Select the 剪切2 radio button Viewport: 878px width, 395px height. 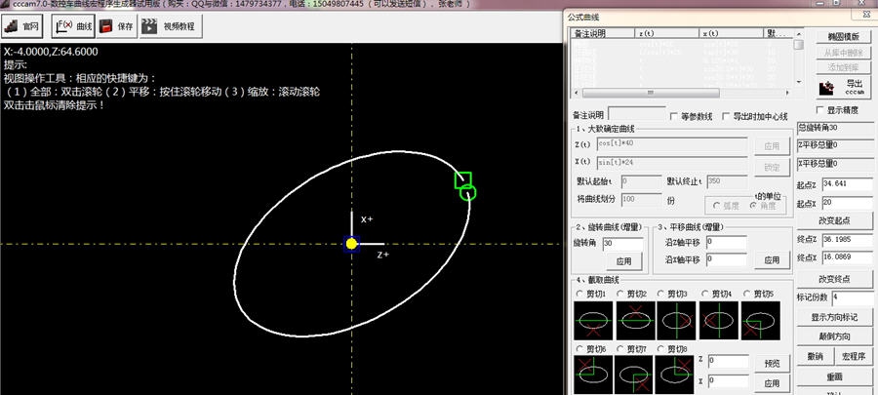pos(619,294)
